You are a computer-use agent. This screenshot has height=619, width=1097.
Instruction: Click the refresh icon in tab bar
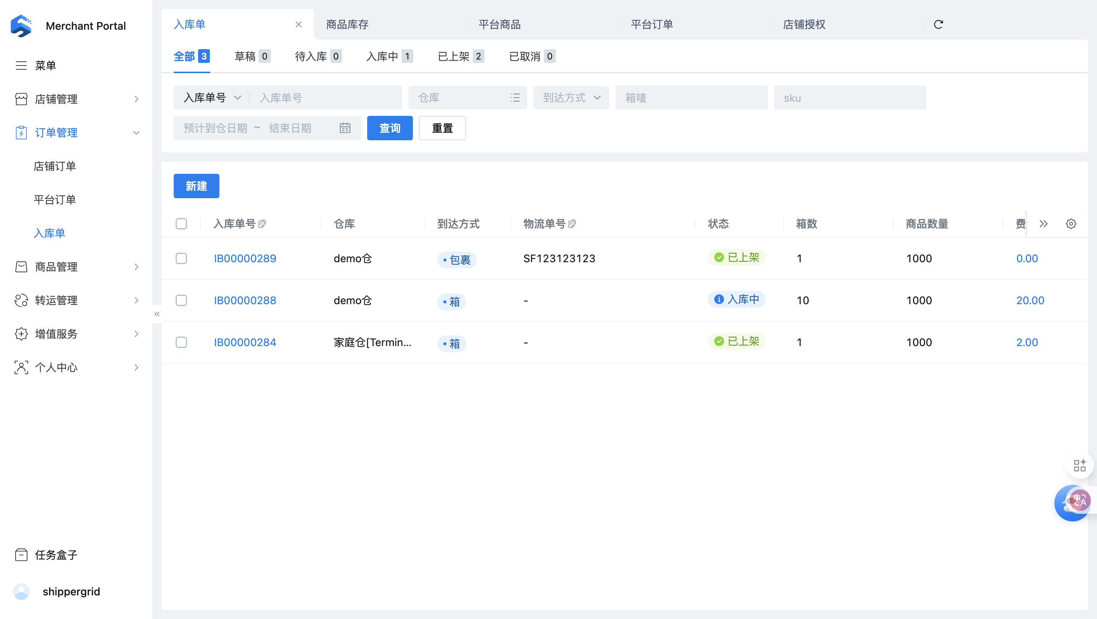938,24
